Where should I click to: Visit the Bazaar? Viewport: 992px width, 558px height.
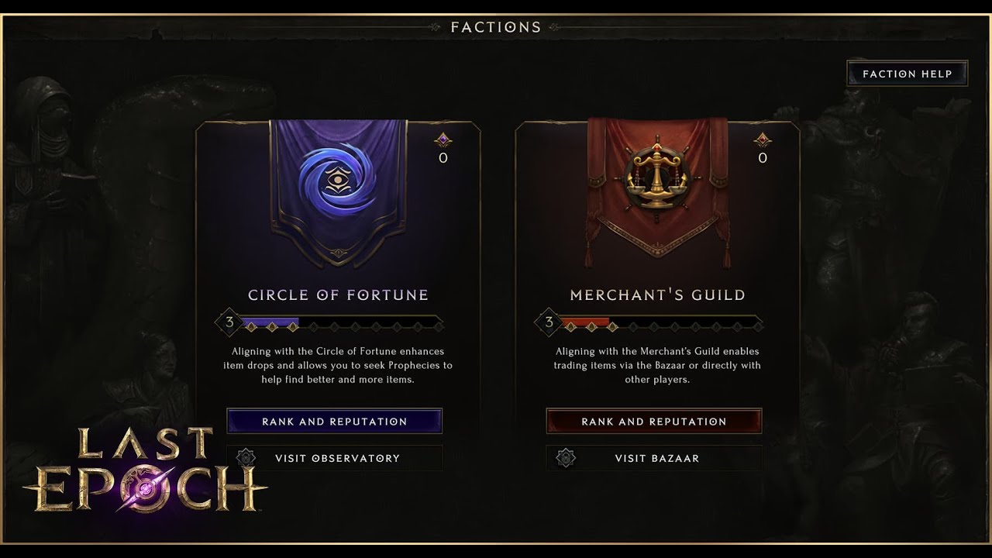click(x=654, y=458)
